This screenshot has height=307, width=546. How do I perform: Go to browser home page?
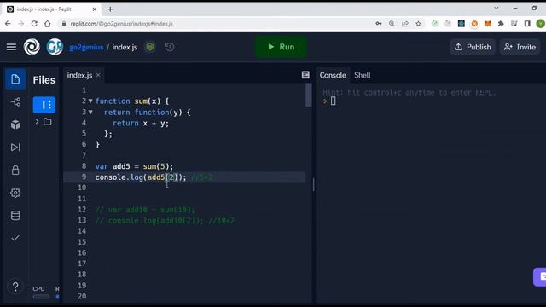48,24
